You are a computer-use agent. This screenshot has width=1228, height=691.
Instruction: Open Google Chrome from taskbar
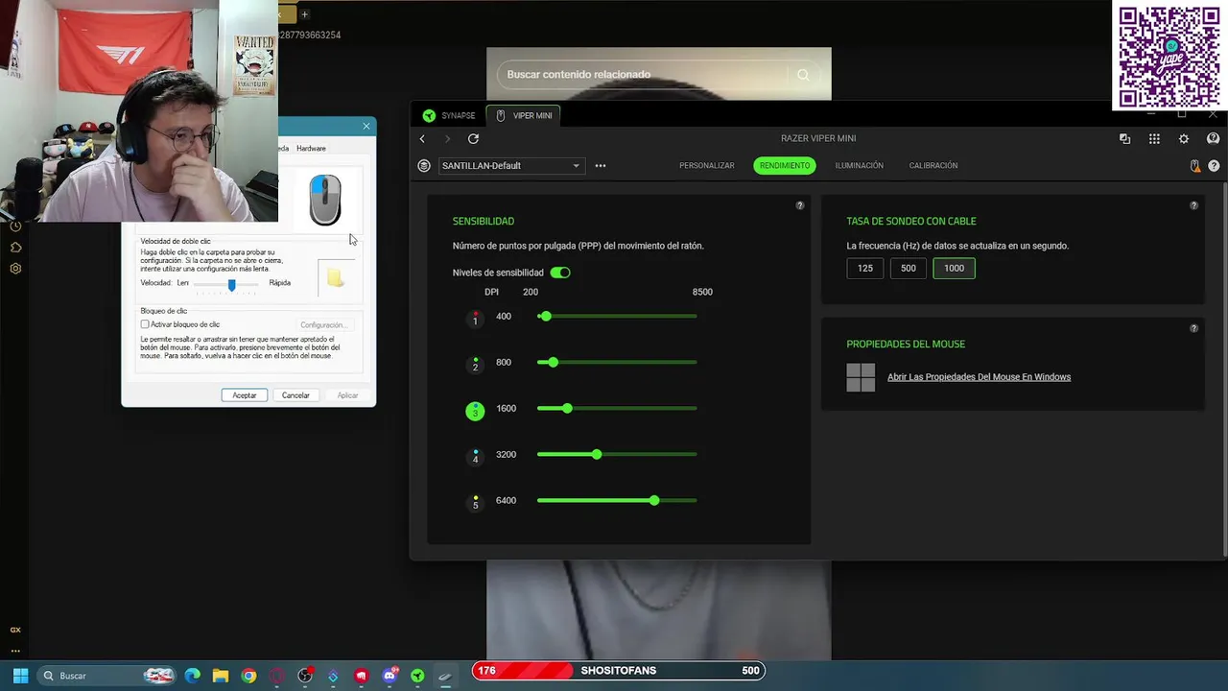point(248,676)
